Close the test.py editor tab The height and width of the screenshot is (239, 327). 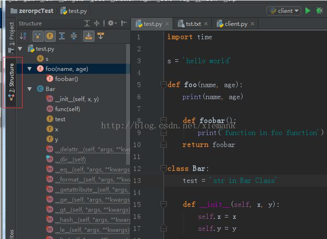pos(167,23)
